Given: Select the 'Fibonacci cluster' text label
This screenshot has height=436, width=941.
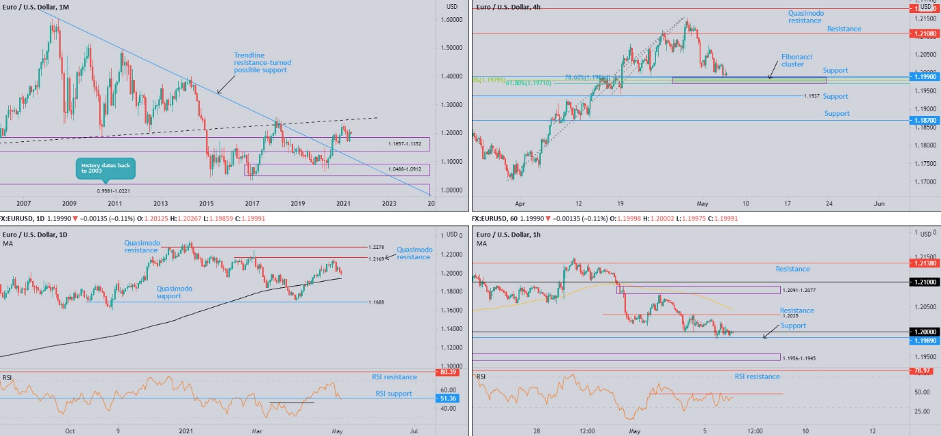Looking at the screenshot, I should [x=797, y=61].
